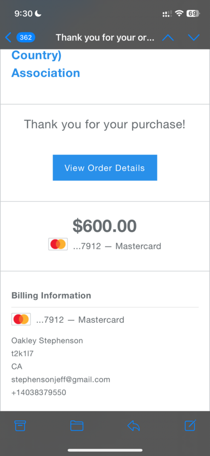Tap the battery indicator showing 69
Image resolution: width=210 pixels, height=456 pixels.
[193, 13]
